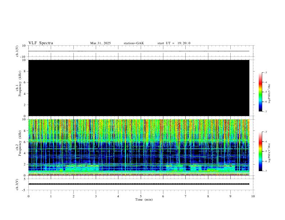Click the '-7' value on ch.2 color bar
The image size is (285, 220).
(x=265, y=171)
